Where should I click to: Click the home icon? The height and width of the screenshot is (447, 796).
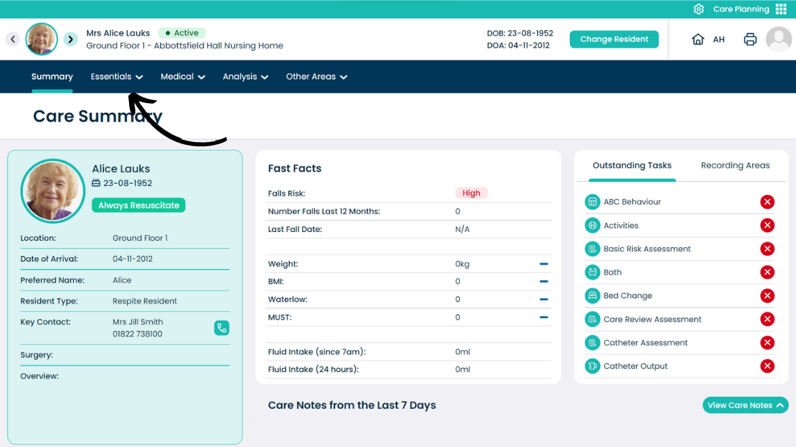[698, 39]
